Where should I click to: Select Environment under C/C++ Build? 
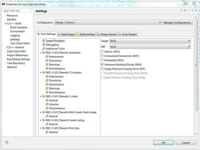tap(17, 31)
